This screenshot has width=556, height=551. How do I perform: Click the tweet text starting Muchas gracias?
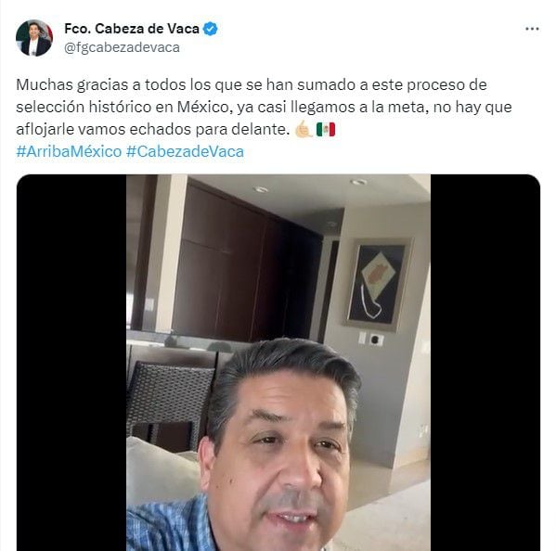coord(264,107)
